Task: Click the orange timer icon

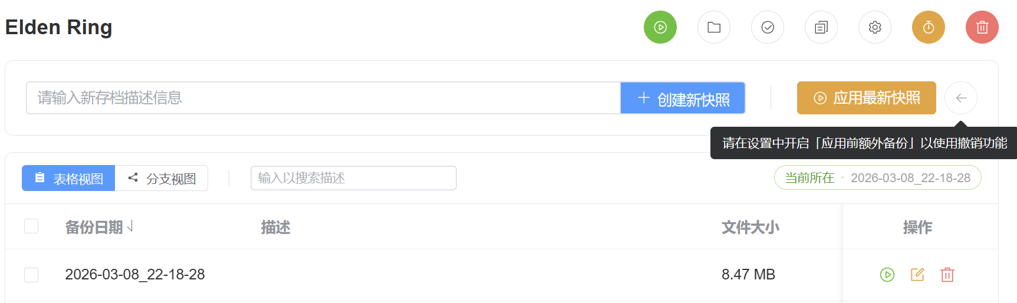Action: [x=928, y=27]
